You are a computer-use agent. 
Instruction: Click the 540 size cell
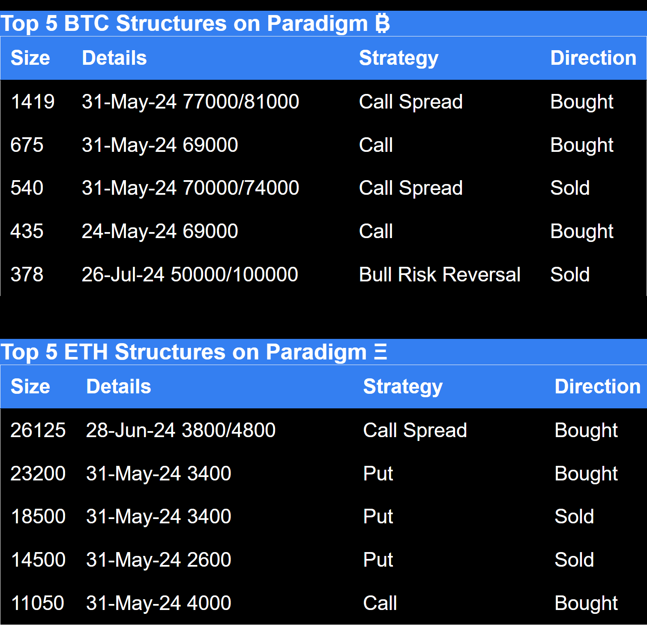tap(27, 188)
